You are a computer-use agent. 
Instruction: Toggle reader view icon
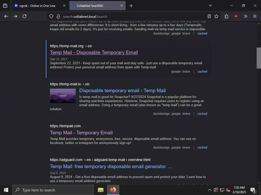[209, 16]
